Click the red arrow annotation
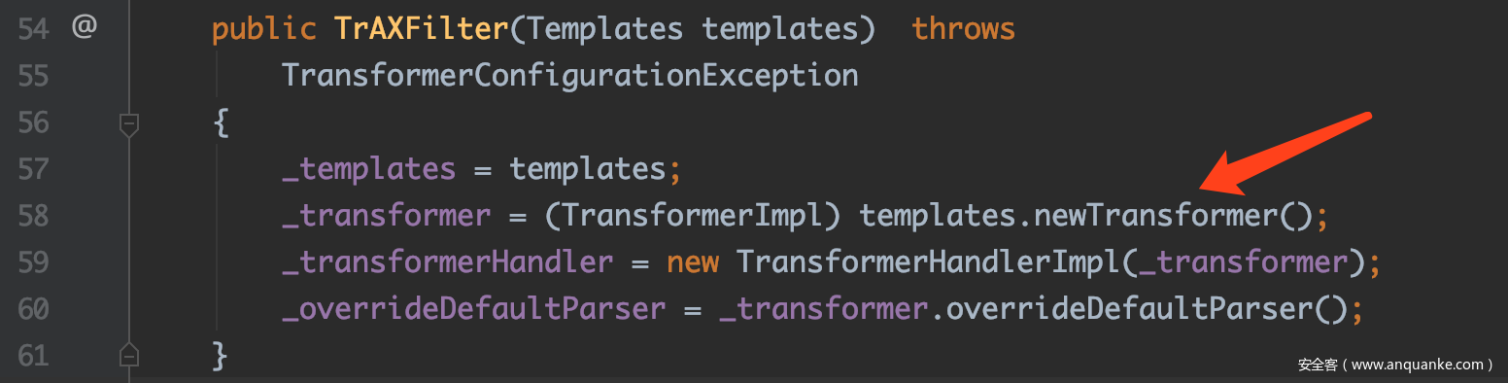Screen dimensions: 1508x383 tap(1285, 152)
